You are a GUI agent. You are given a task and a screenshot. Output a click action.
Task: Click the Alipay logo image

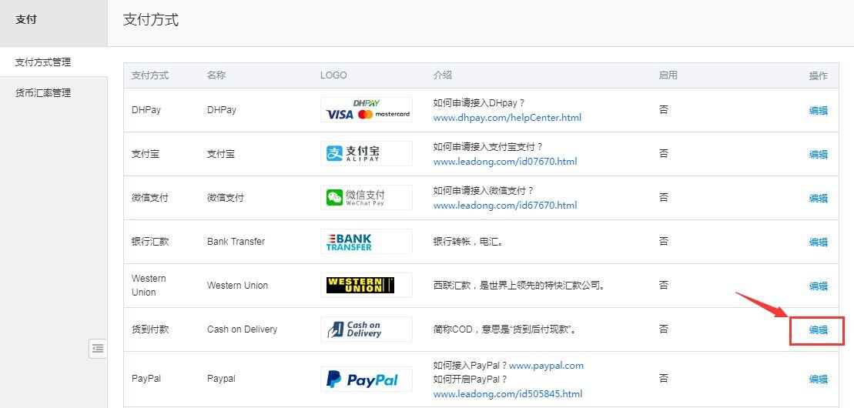click(367, 153)
